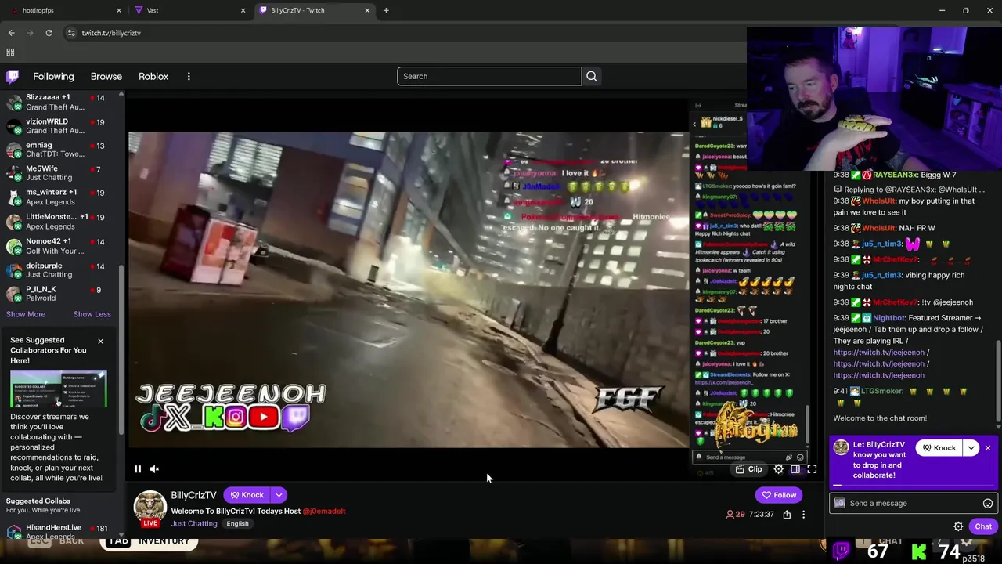Open the emniag channel
This screenshot has height=564, width=1002.
click(59, 150)
